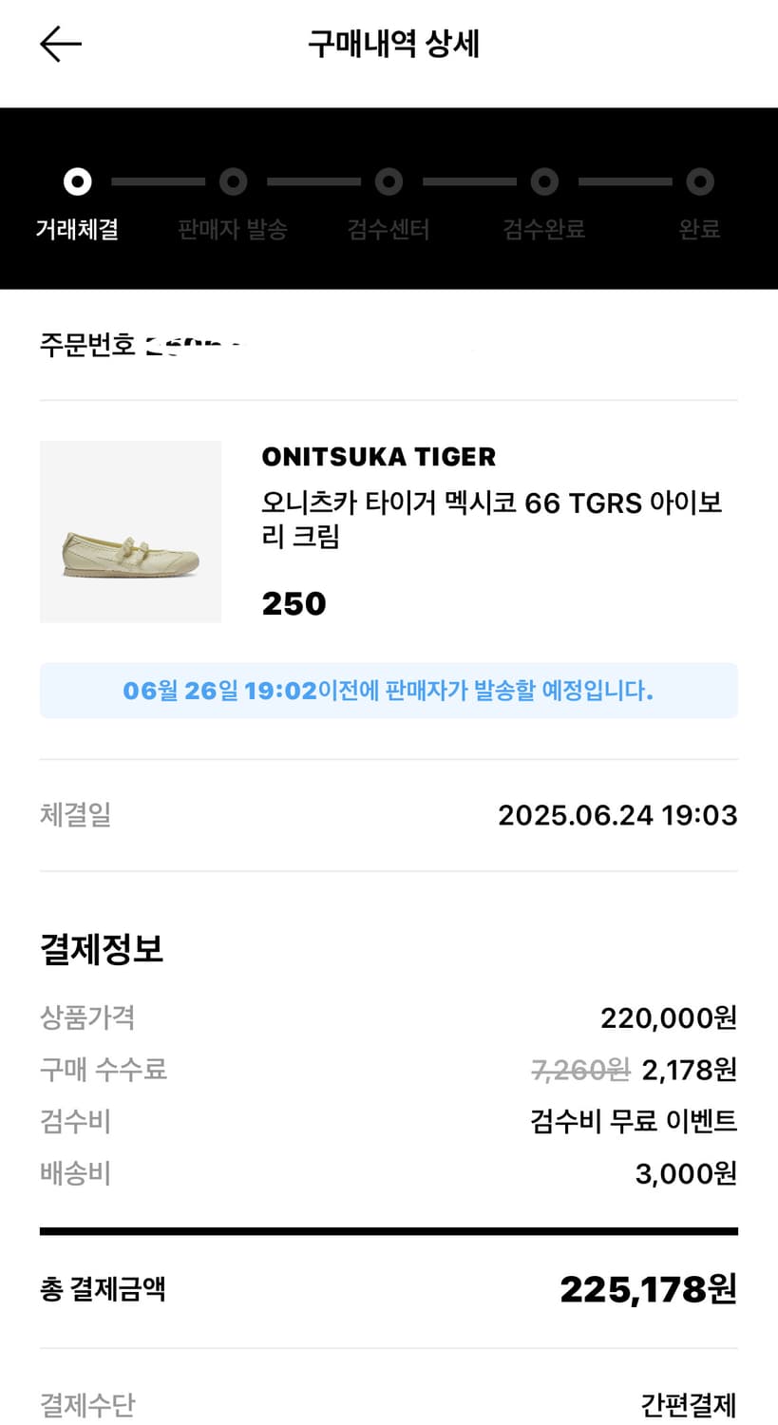
Task: Tap the 구매내역 상세 page title
Action: (x=393, y=45)
